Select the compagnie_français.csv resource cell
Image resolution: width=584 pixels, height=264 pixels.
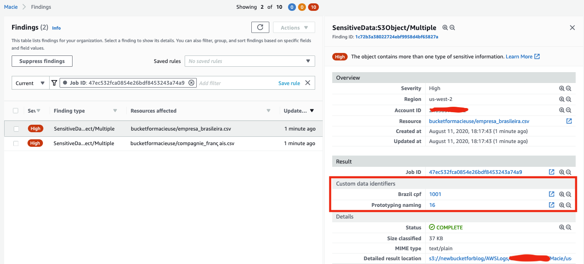183,143
